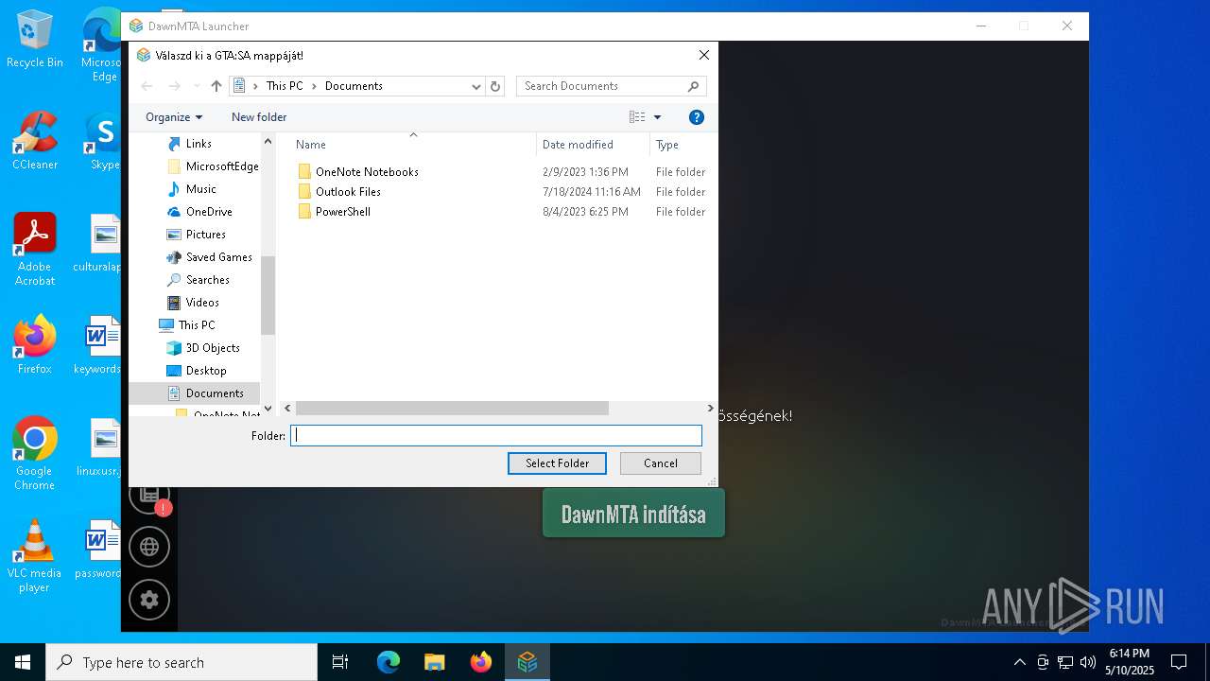Select Saved Games in navigation tree

(218, 257)
